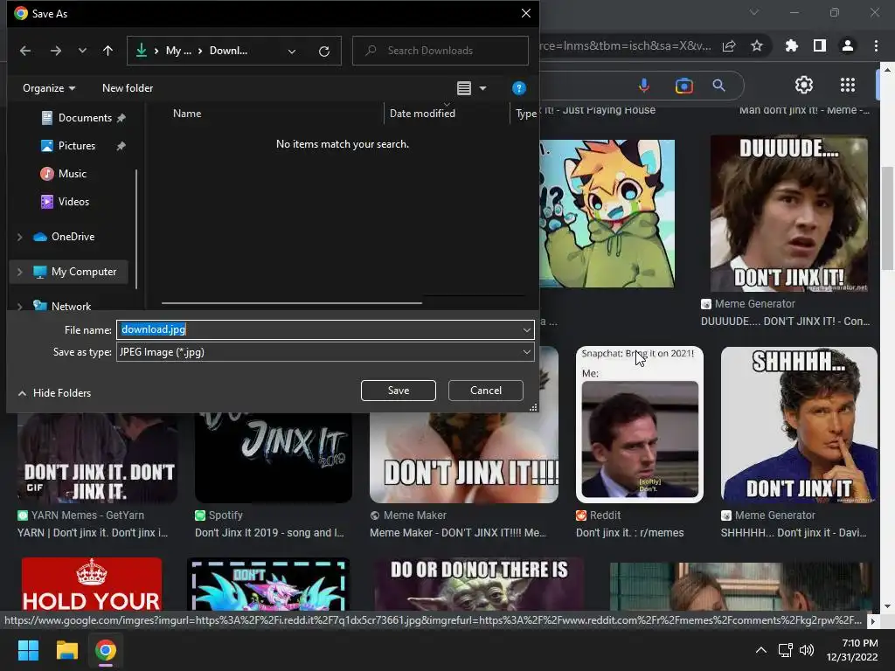Go up one folder level
This screenshot has height=671, width=895.
pyautogui.click(x=108, y=51)
